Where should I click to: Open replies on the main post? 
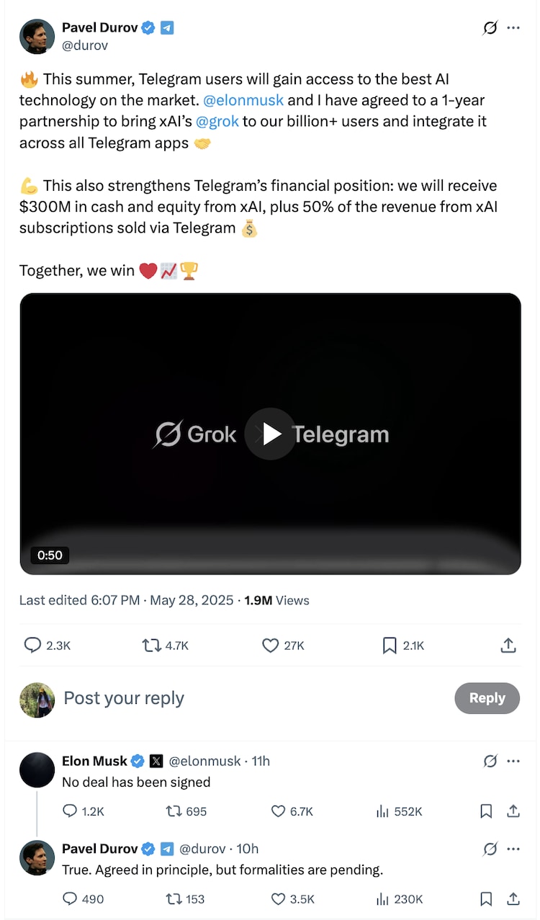click(x=33, y=646)
